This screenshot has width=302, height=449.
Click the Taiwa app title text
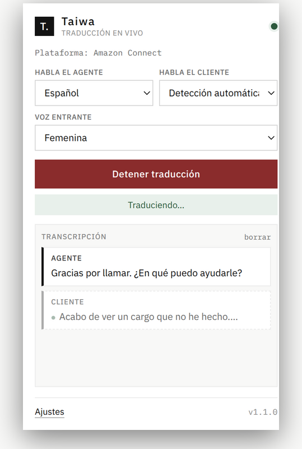78,21
